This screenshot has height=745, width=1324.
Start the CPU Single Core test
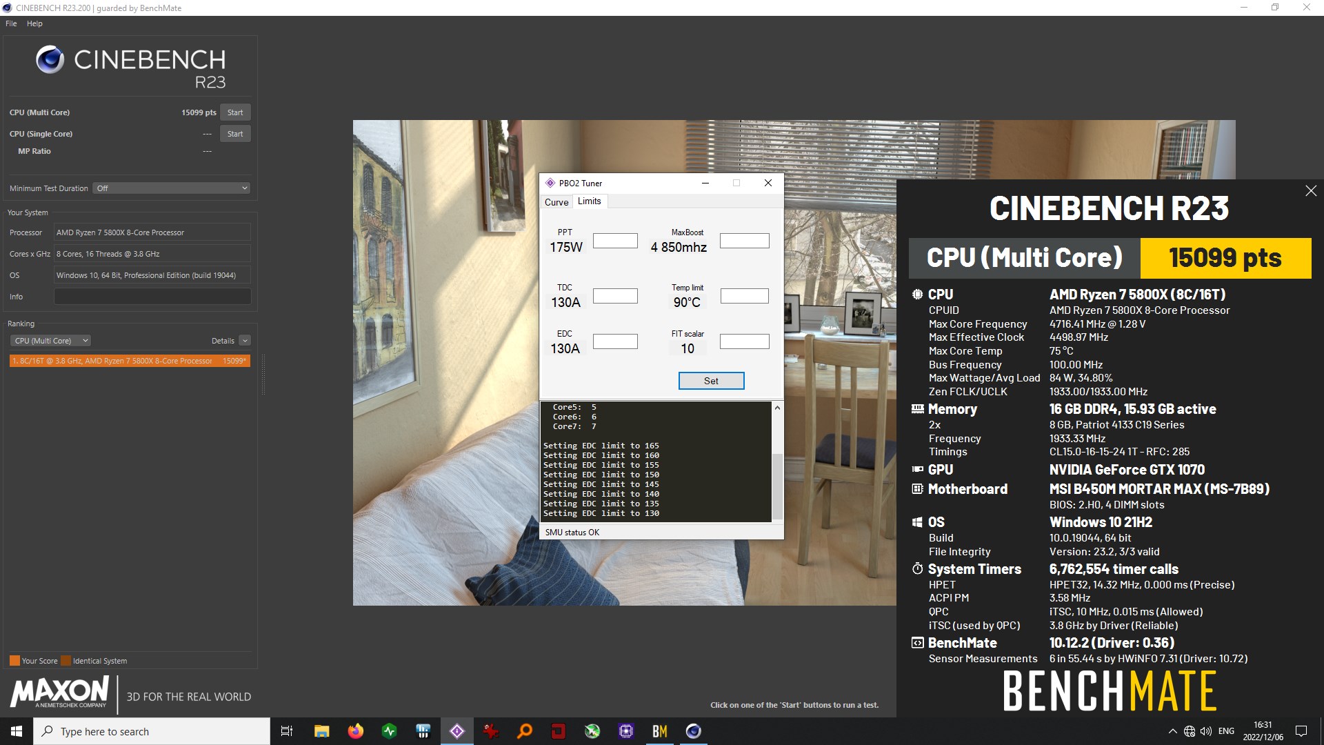[235, 134]
